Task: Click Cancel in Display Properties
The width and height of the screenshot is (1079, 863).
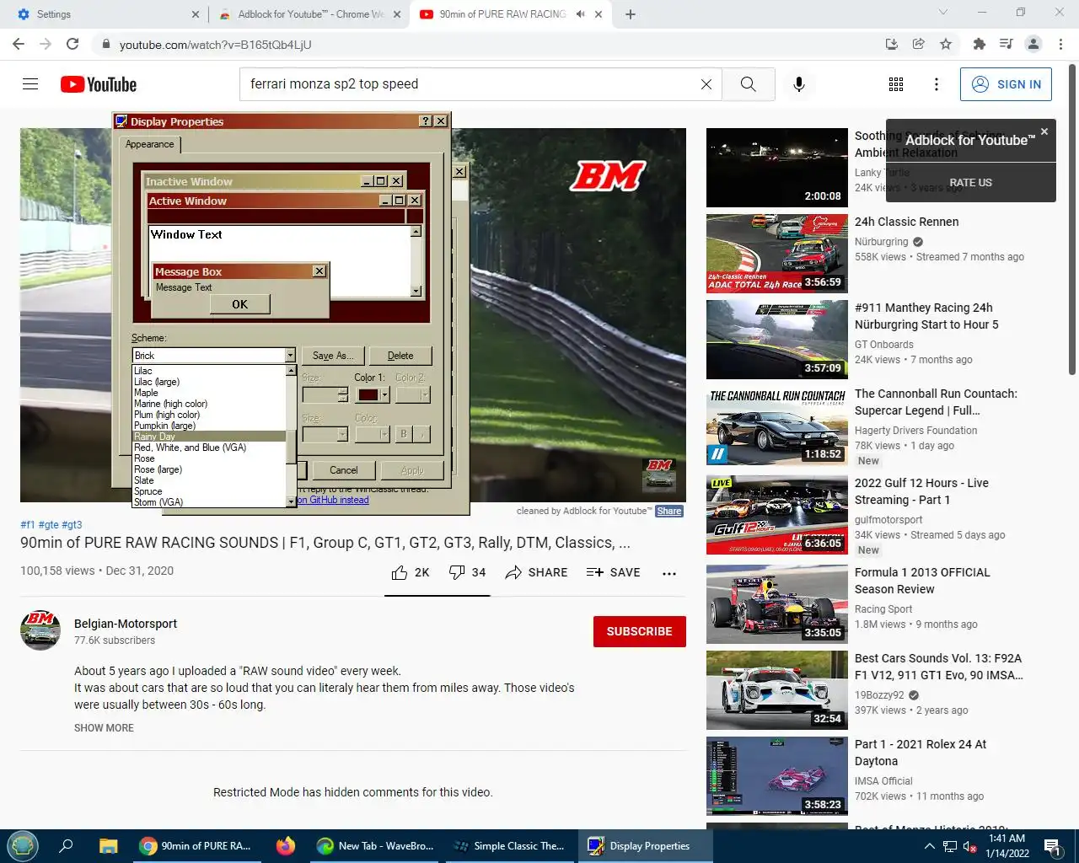Action: 344,470
